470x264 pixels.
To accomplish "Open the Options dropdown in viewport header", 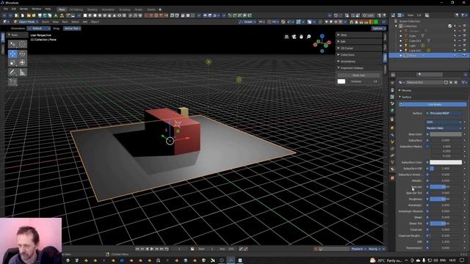I will tap(379, 29).
